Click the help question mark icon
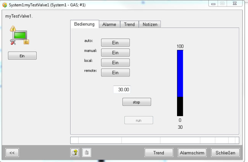Image resolution: width=248 pixels, height=162 pixels. [x=75, y=152]
